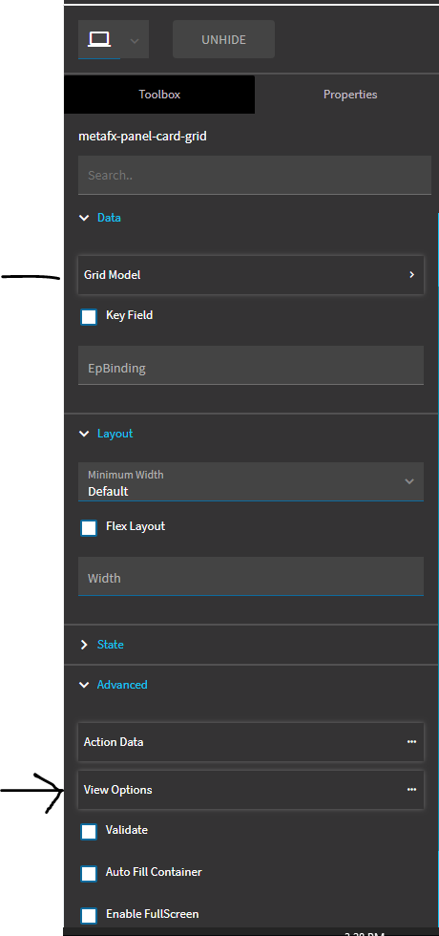Open Grid Model arrow icon
Screen dimensions: 439x936
tap(411, 275)
